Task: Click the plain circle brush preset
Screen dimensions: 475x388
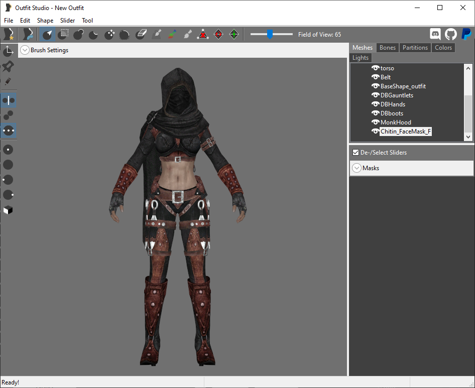Action: tap(8, 165)
